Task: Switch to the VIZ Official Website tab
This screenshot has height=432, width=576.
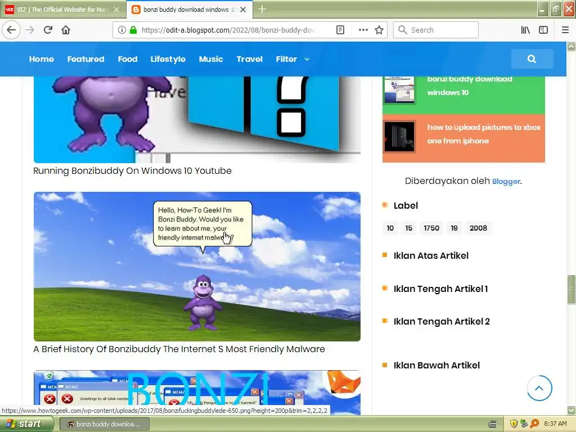Action: point(62,10)
